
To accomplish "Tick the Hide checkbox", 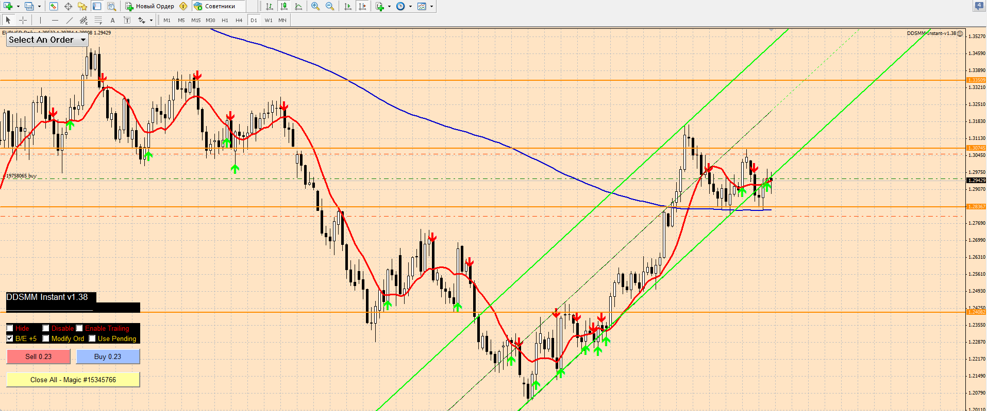I will (10, 328).
